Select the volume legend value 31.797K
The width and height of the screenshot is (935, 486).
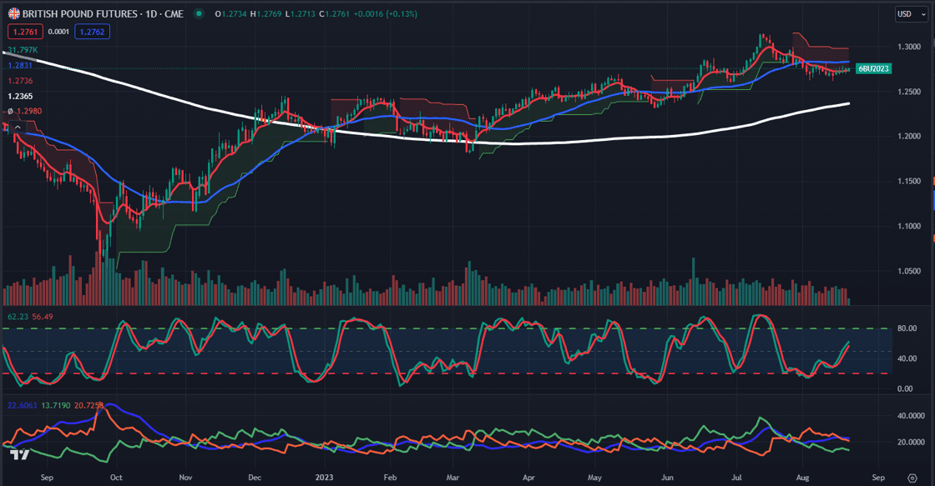(x=23, y=50)
